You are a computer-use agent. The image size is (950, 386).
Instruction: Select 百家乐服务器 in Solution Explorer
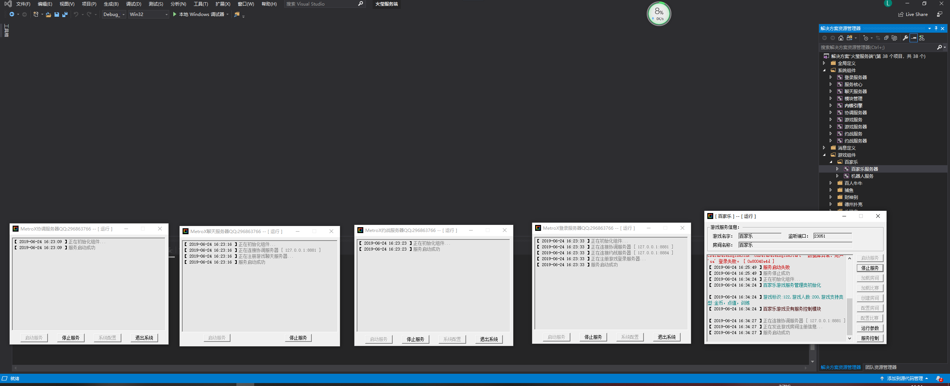click(864, 169)
